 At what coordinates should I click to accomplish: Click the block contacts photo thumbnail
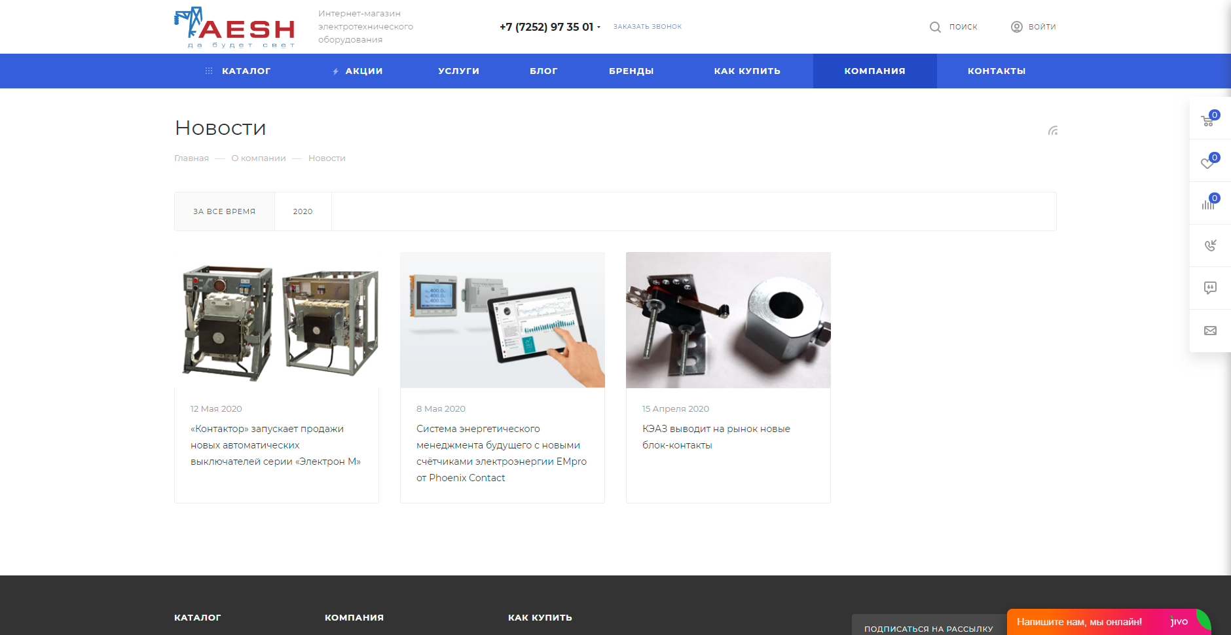pos(728,320)
